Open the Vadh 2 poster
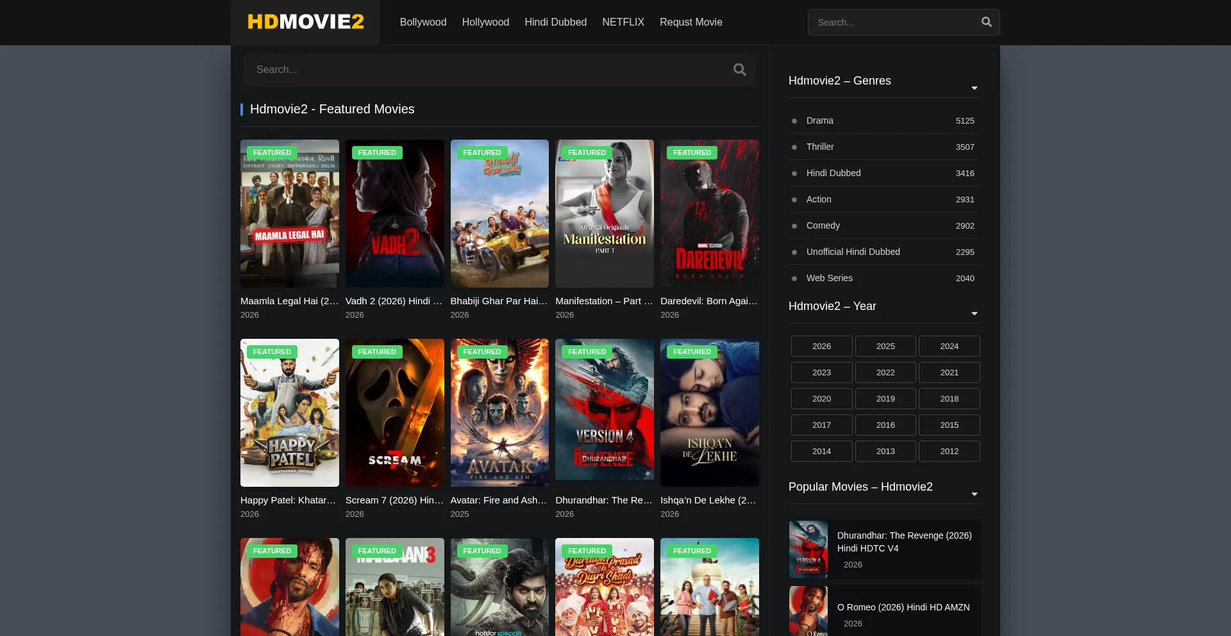1231x636 pixels. pos(395,213)
